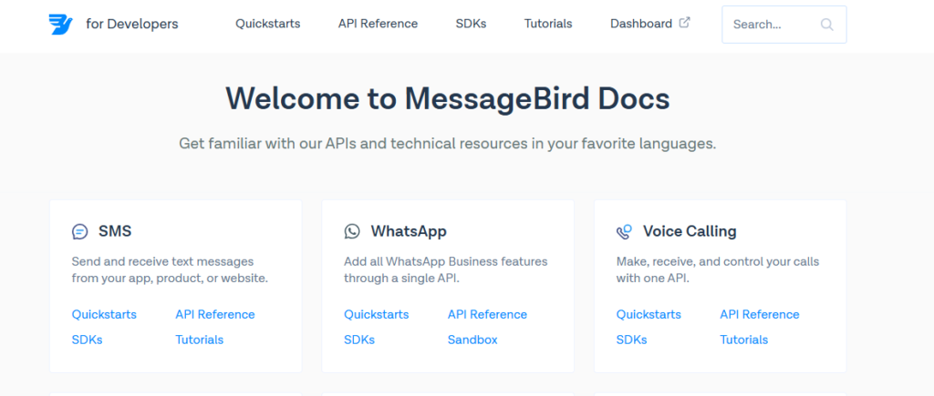Click the MessageBird bird logo
Viewport: 934px width, 396px height.
pos(60,25)
